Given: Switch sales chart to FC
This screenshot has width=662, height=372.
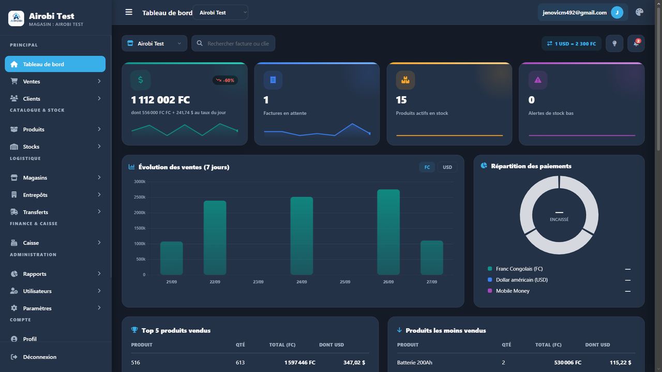Looking at the screenshot, I should (427, 167).
